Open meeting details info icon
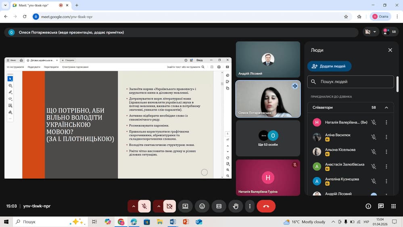The width and height of the screenshot is (403, 227). point(368,206)
